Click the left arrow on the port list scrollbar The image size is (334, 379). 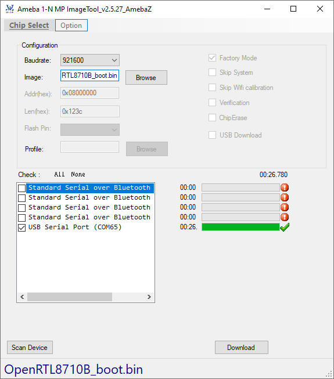pyautogui.click(x=22, y=297)
